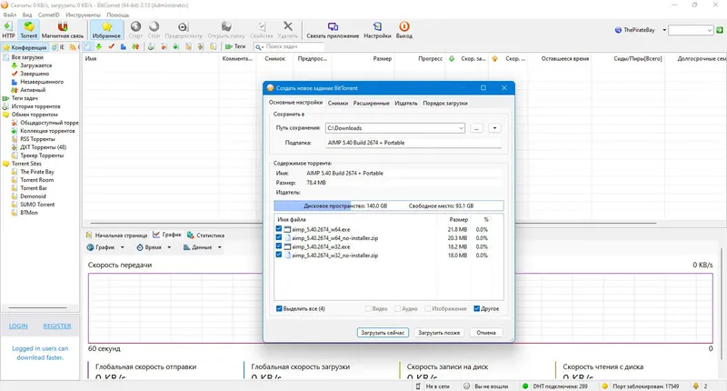Click the HTTP download toolbar icon
727x391 pixels.
pyautogui.click(x=8, y=30)
